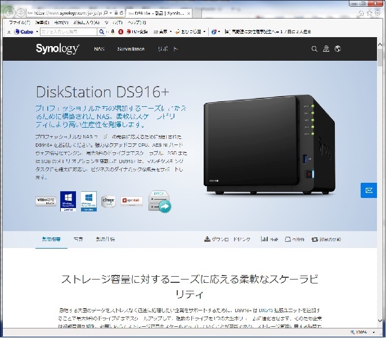Open the support menu after Surveillance in header

(168, 49)
